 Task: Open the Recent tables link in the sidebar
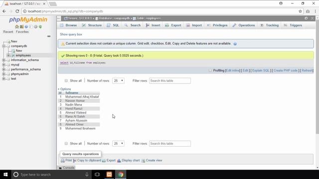click(8, 32)
